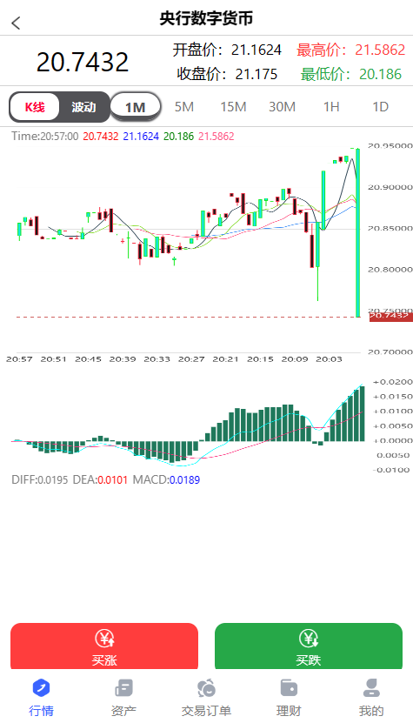Click the green 买跌 button

(309, 646)
